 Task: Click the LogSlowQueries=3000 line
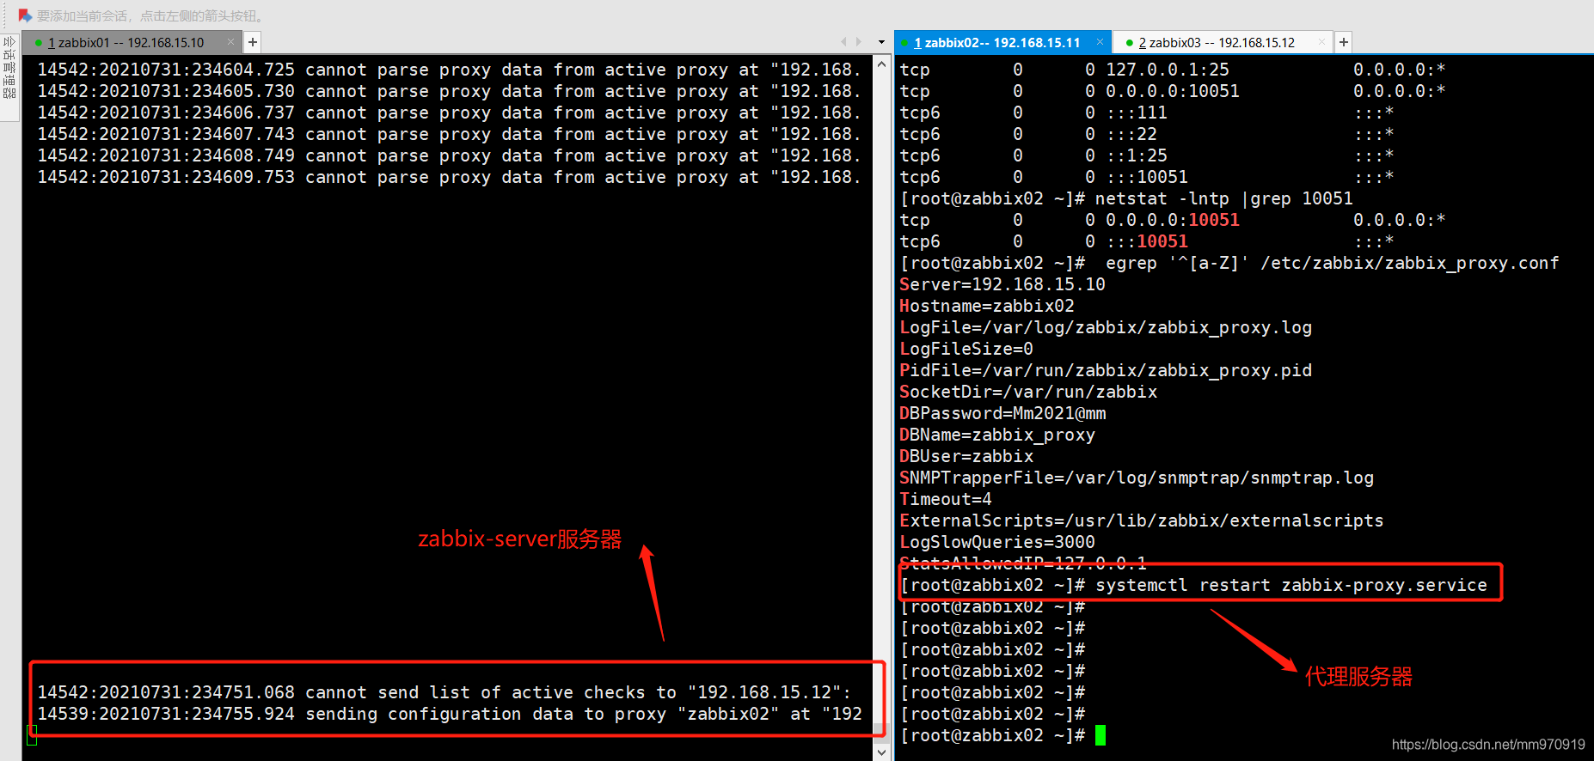point(997,542)
